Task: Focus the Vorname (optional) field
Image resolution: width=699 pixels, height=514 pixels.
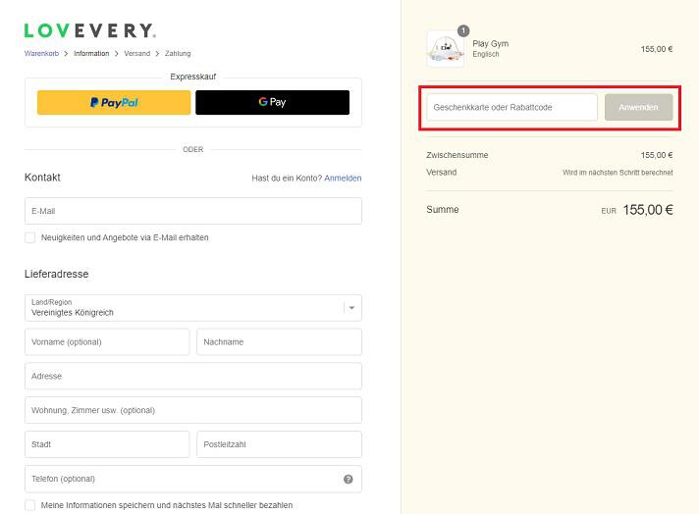Action: coord(107,342)
